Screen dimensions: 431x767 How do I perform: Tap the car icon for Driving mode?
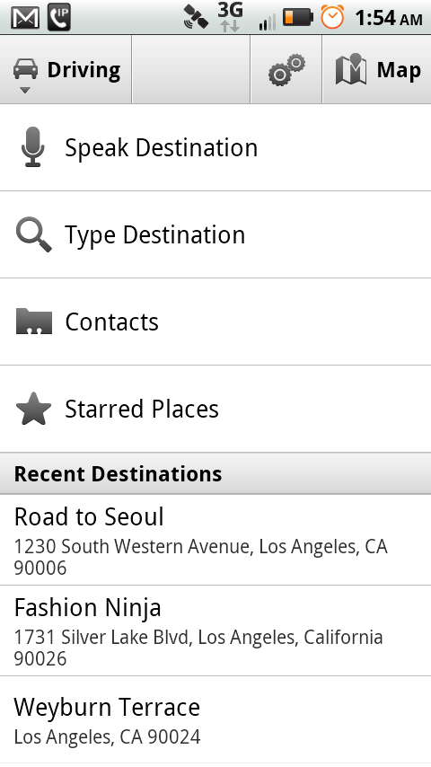point(25,69)
